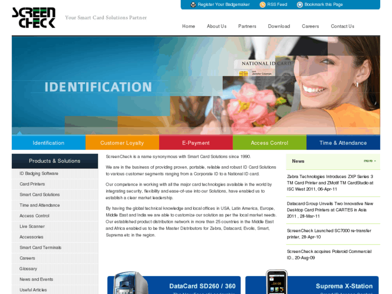Click the Identification hero banner image
This screenshot has width=392, height=294.
pos(196,85)
